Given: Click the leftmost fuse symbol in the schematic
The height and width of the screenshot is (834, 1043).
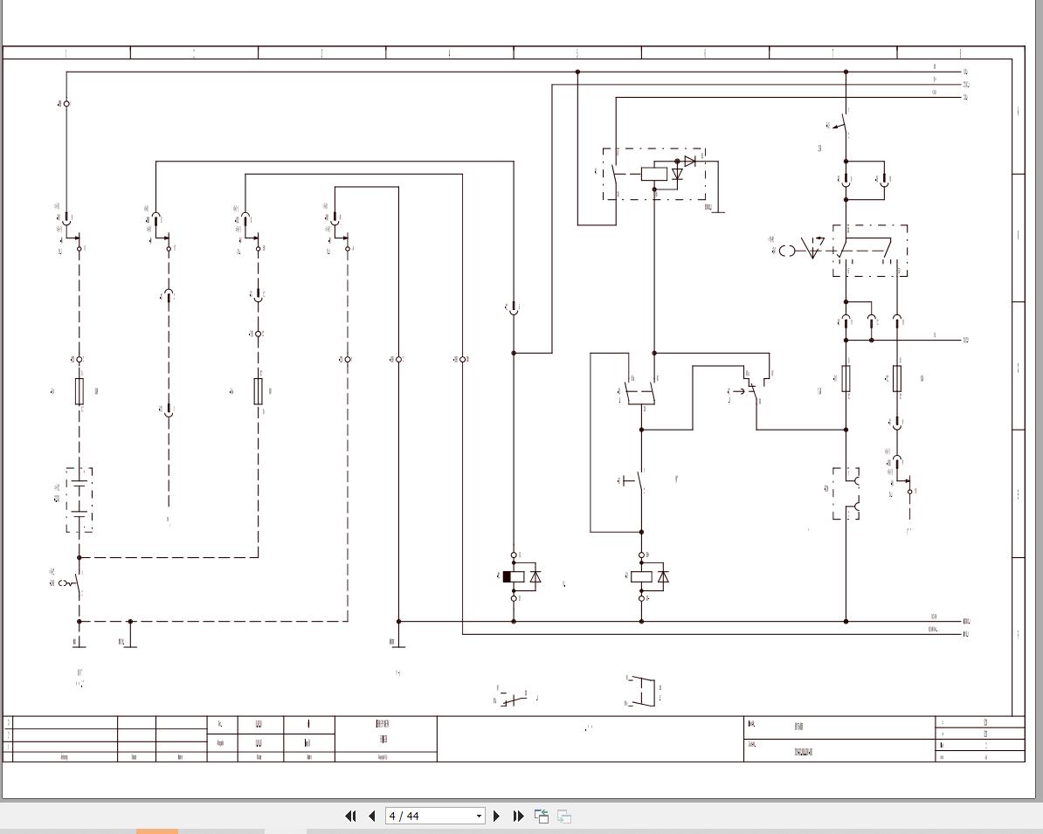Looking at the screenshot, I should point(79,391).
